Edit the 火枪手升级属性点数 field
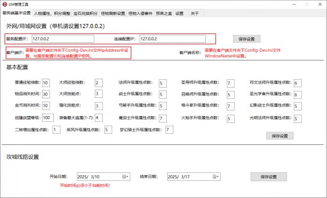Viewport: 327px width, 198px height. coord(231,119)
